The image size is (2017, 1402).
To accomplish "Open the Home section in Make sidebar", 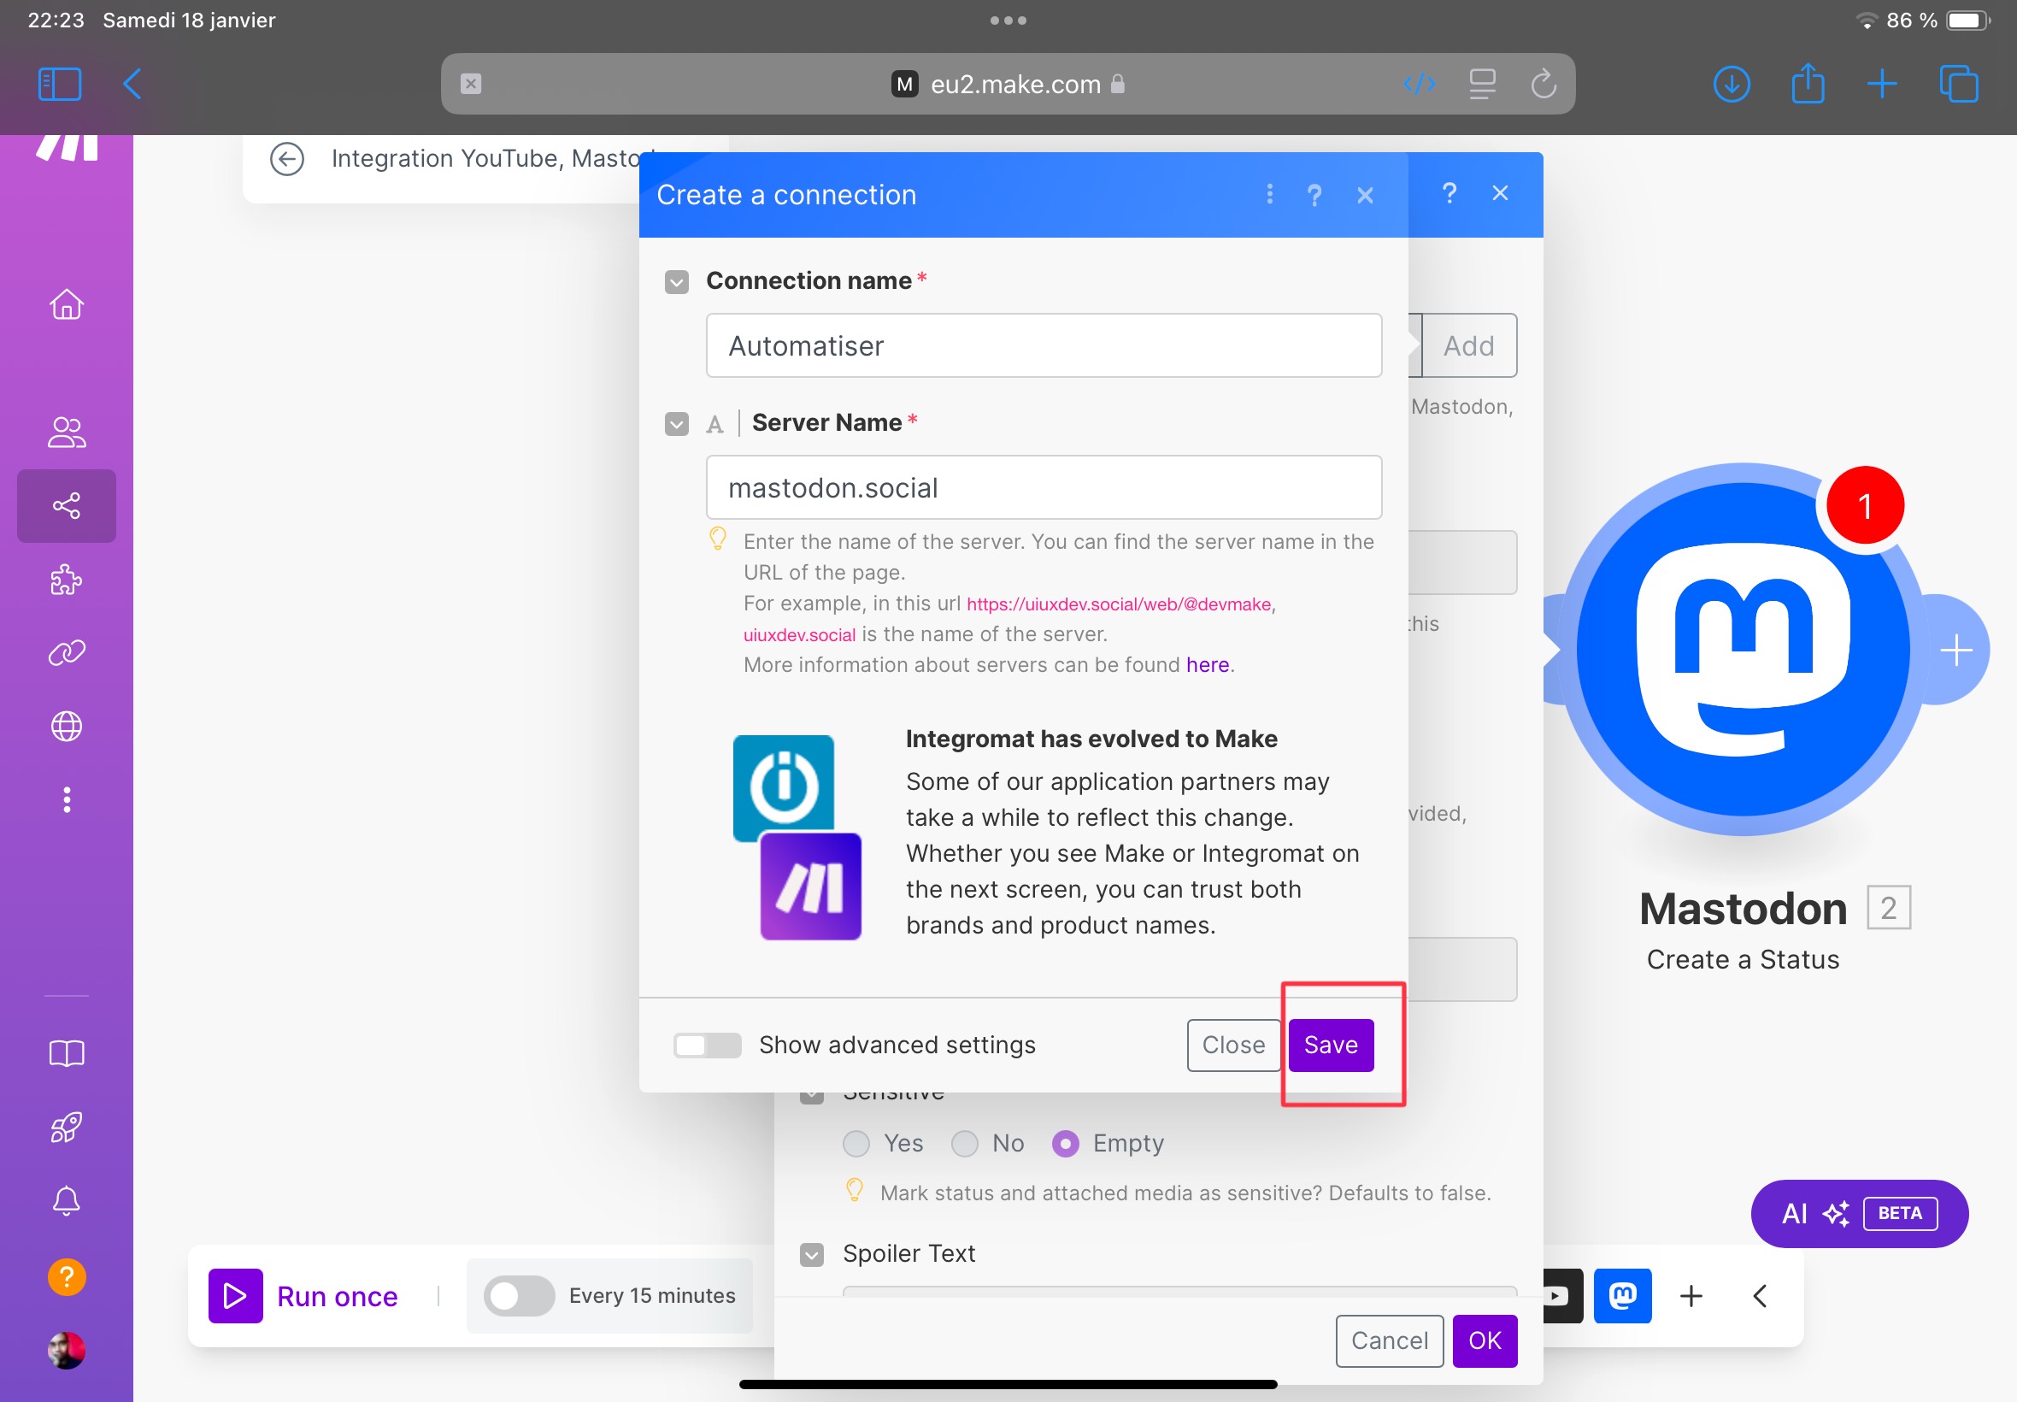I will (x=67, y=304).
